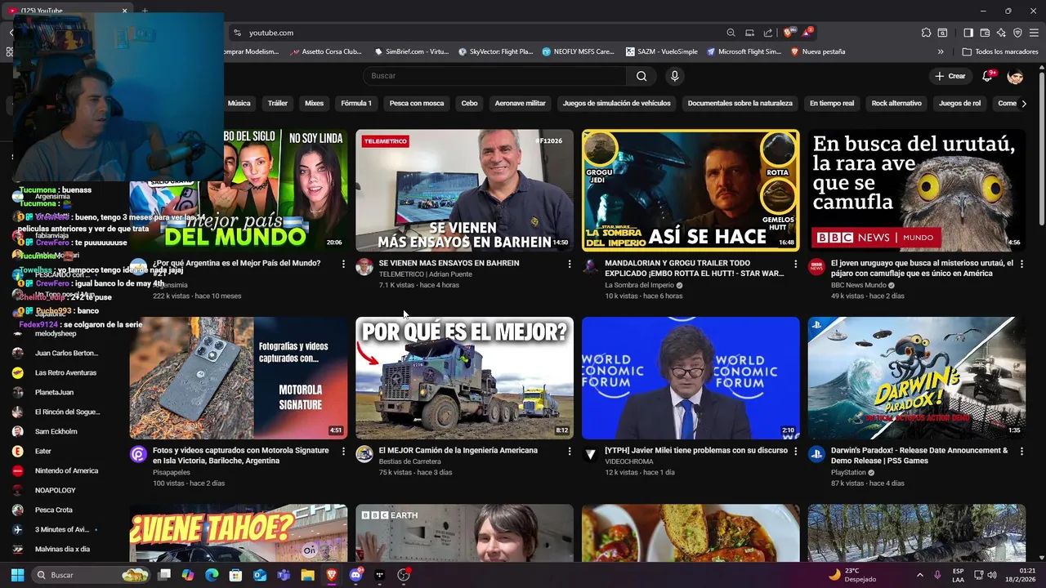Click the Crear button
This screenshot has width=1046, height=588.
(x=950, y=76)
